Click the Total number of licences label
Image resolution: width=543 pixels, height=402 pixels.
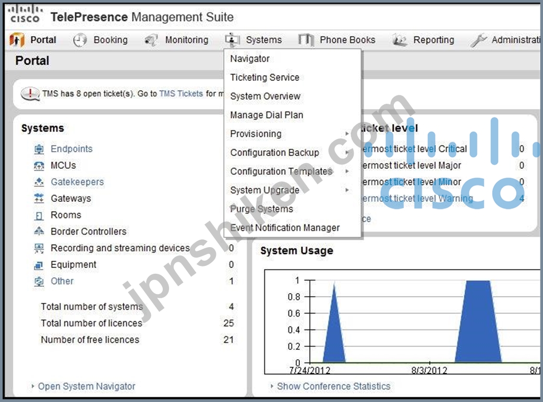tap(91, 323)
